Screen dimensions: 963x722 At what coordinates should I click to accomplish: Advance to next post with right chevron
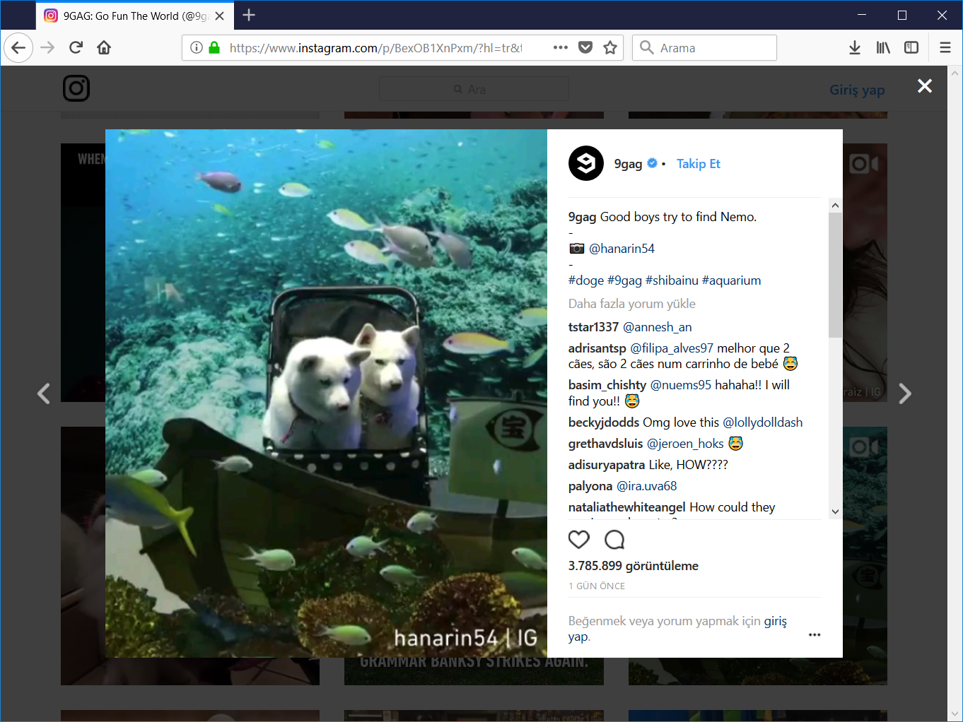[x=905, y=393]
